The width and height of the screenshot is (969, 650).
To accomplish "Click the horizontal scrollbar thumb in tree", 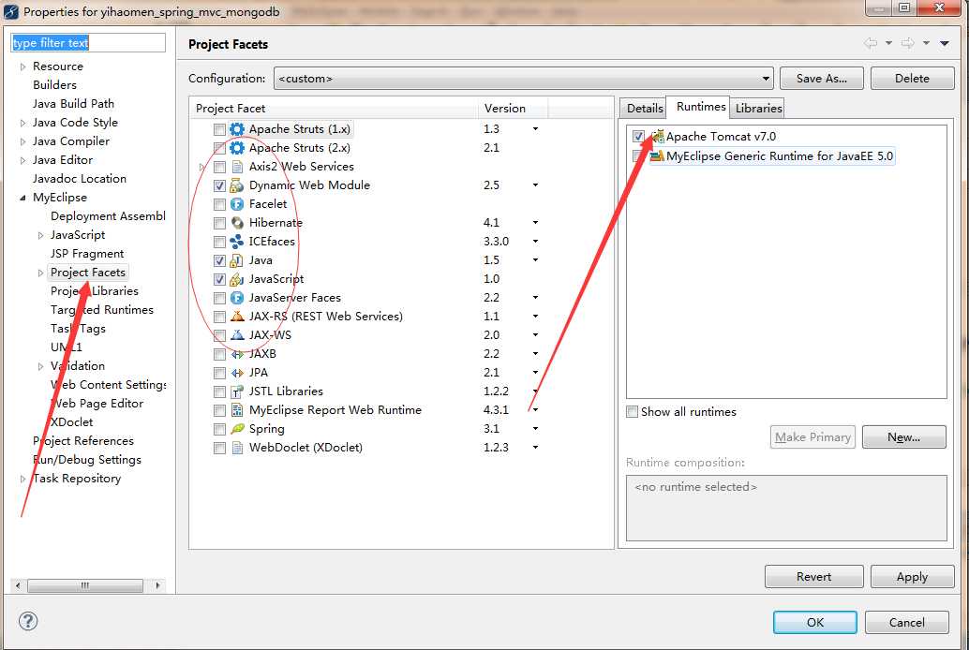I will click(85, 585).
